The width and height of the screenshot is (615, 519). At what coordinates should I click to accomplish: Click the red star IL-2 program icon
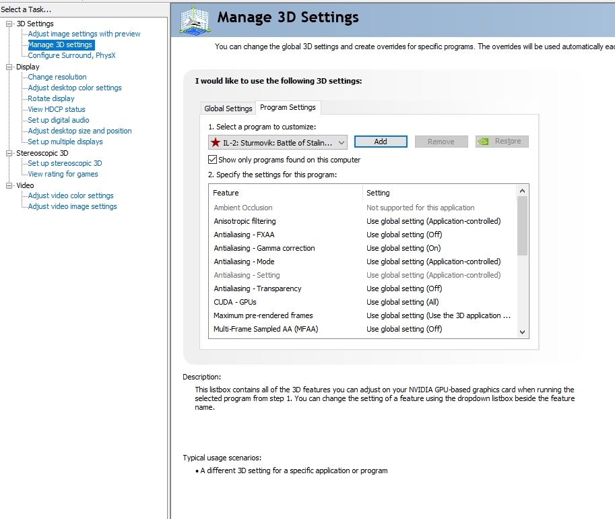216,142
